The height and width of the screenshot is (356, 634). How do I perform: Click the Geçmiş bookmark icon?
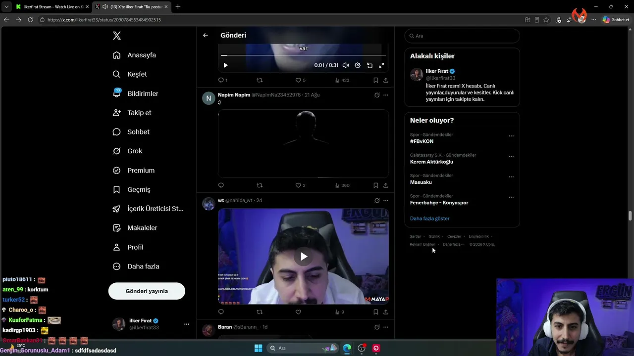(x=116, y=189)
